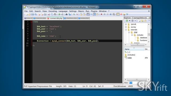Close document using menu bar X button
The image size is (171, 96).
pyautogui.click(x=149, y=11)
